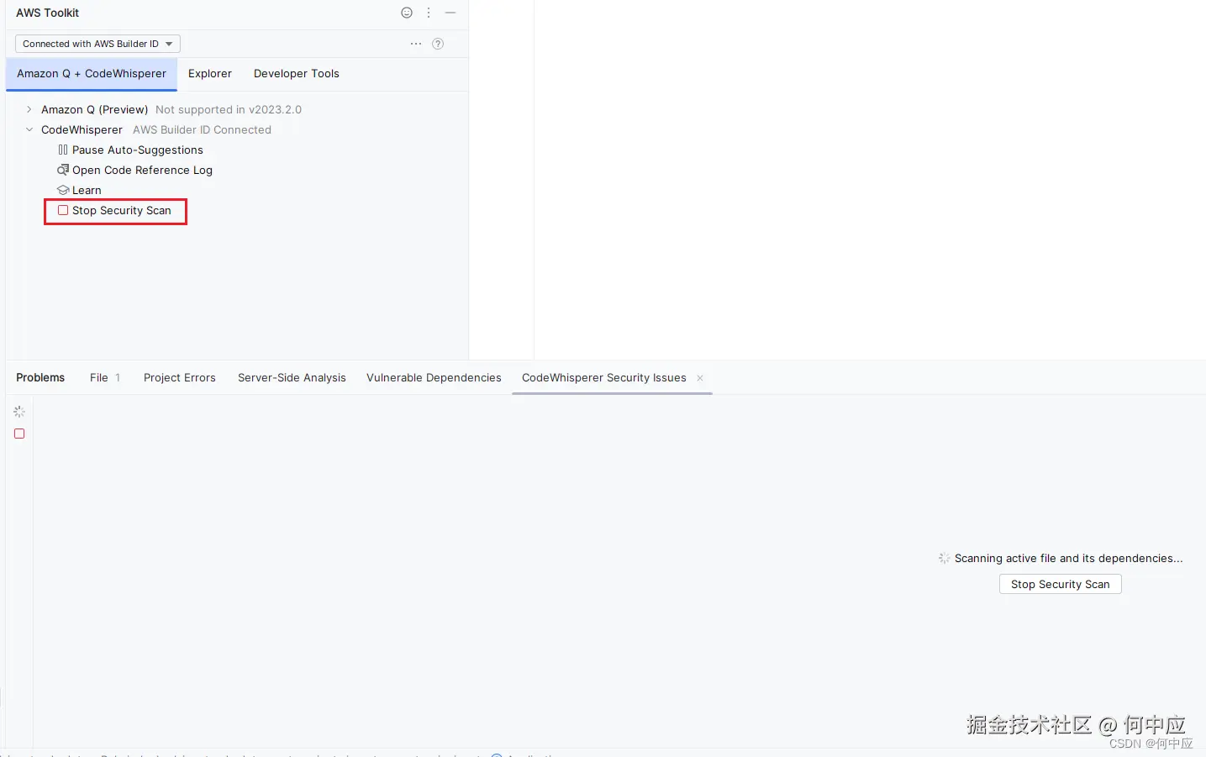Open the Vulnerable Dependencies tab
1206x757 pixels.
[434, 378]
